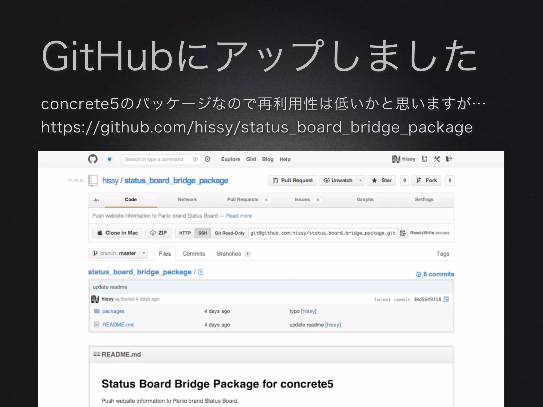Click the sign out icon

pos(449,159)
